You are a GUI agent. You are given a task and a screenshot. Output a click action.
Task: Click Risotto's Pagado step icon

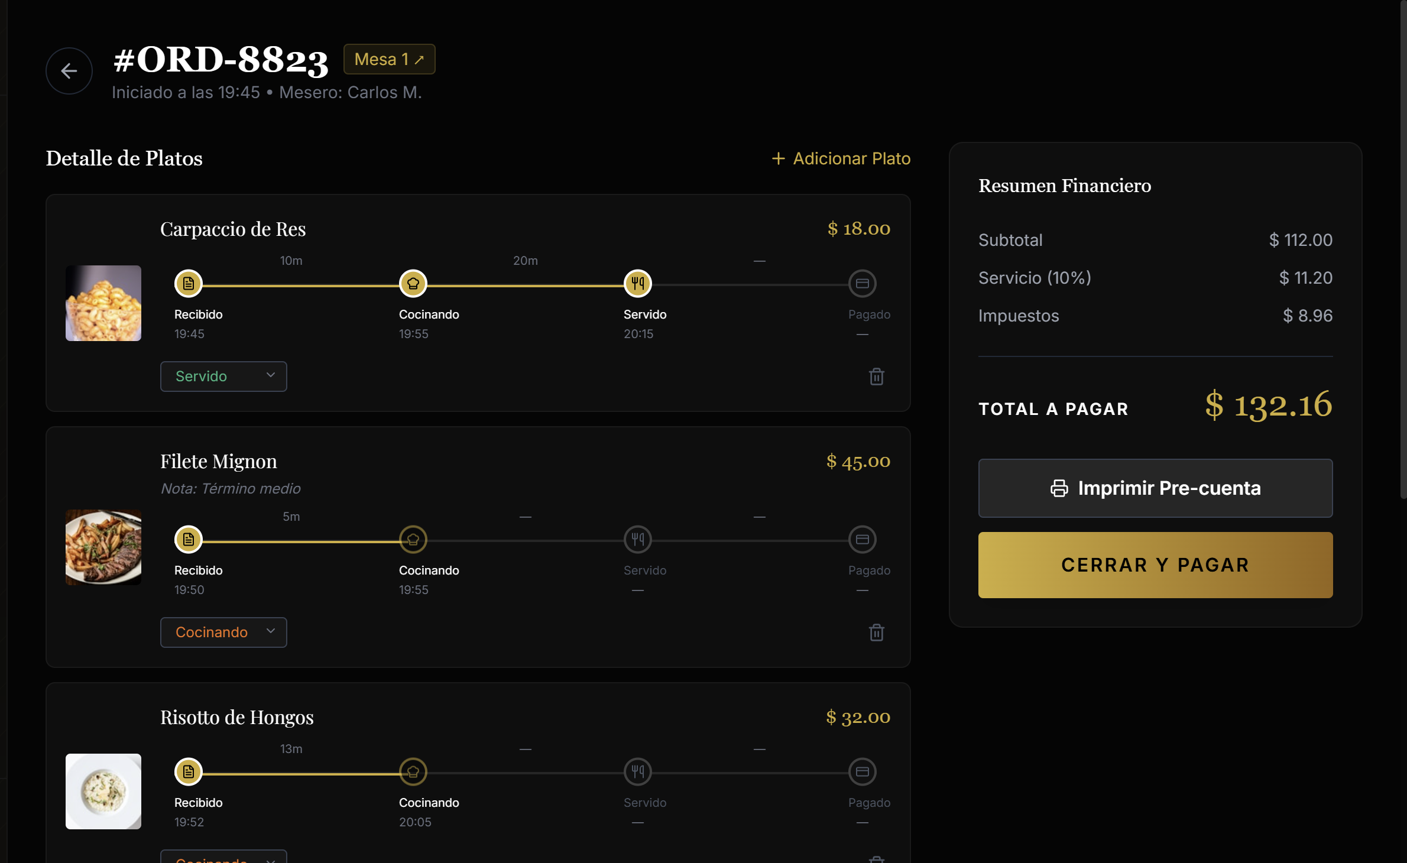click(x=862, y=772)
